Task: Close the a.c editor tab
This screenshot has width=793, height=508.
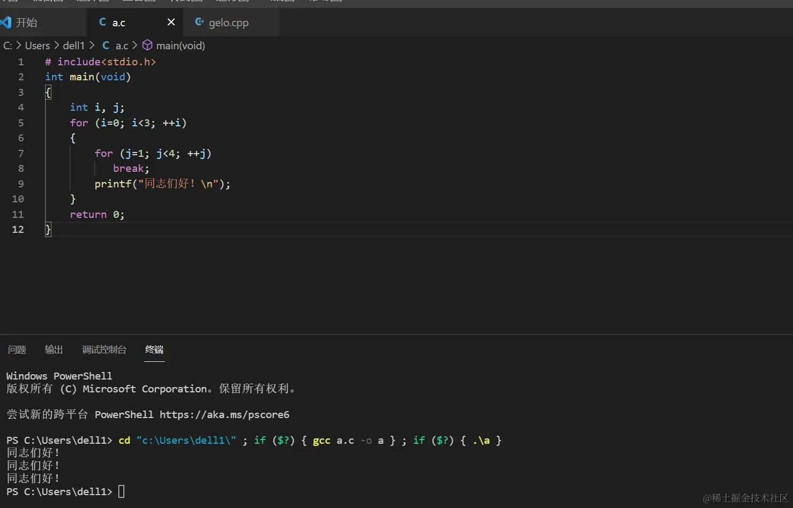Action: 171,22
